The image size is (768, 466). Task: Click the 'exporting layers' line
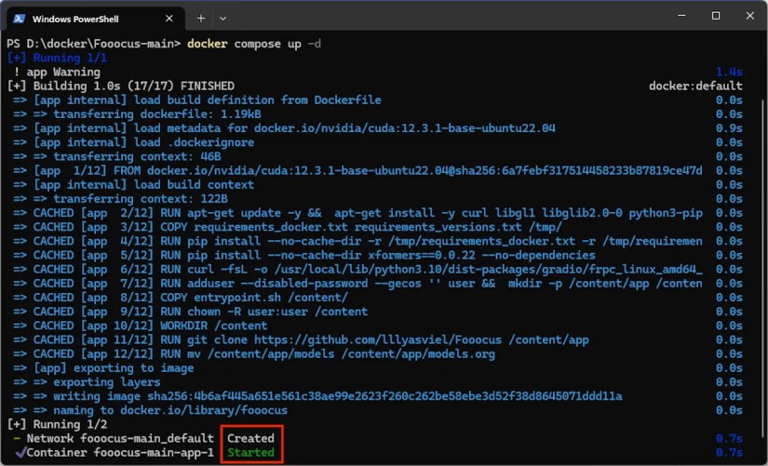click(87, 382)
